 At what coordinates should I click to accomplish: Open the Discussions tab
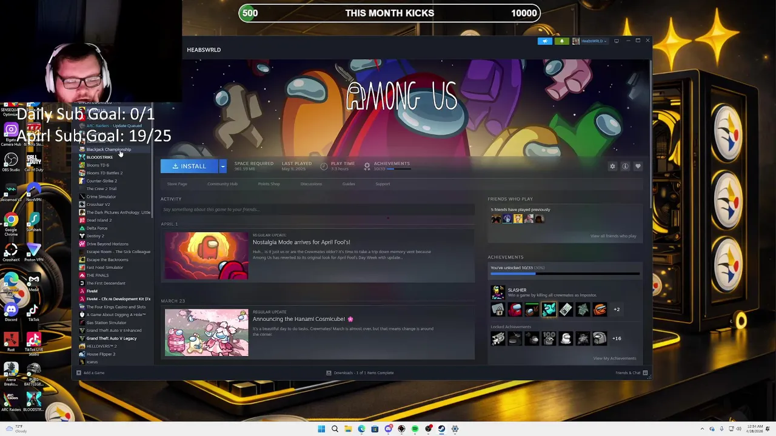311,184
